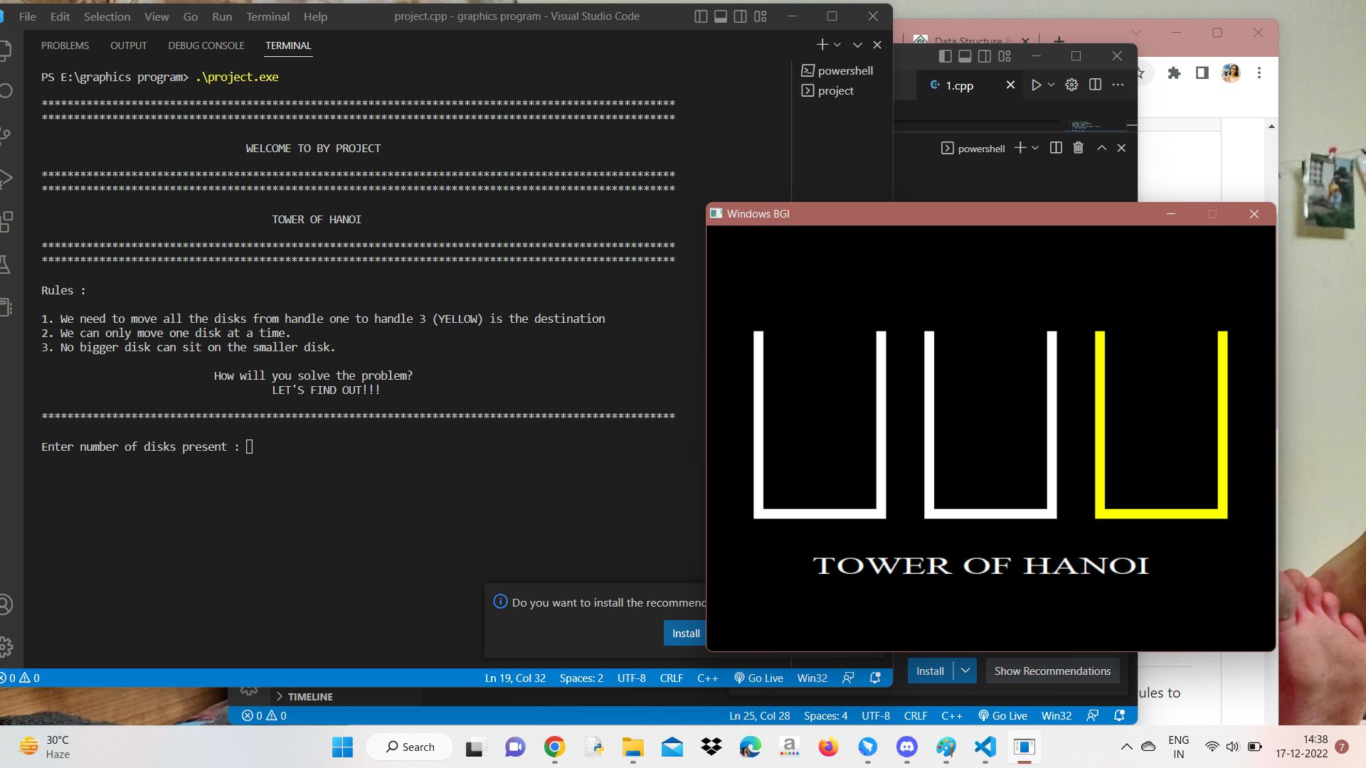The height and width of the screenshot is (768, 1366).
Task: Toggle the primary side bar visibility
Action: pyautogui.click(x=701, y=16)
